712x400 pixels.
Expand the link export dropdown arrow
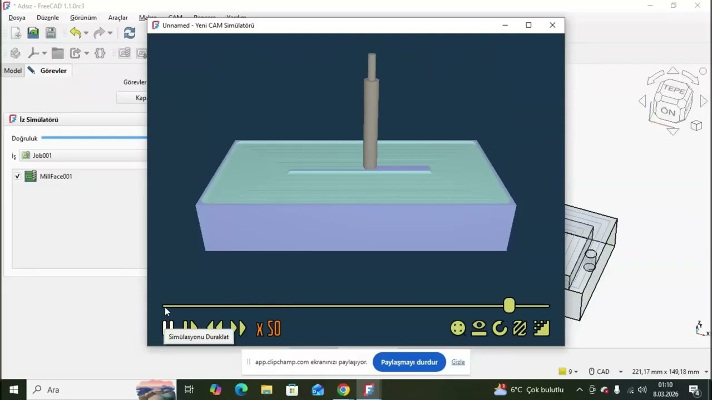point(86,53)
